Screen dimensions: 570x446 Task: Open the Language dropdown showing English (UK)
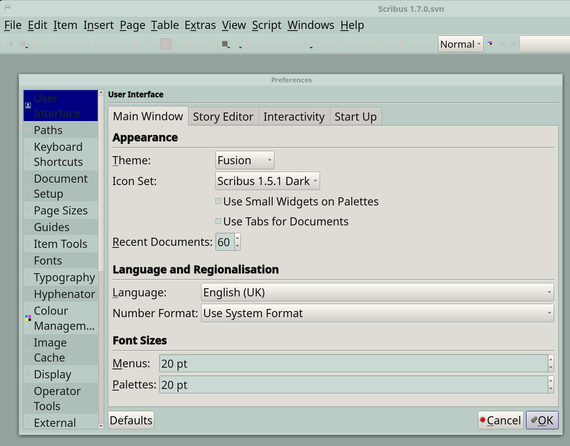point(377,292)
